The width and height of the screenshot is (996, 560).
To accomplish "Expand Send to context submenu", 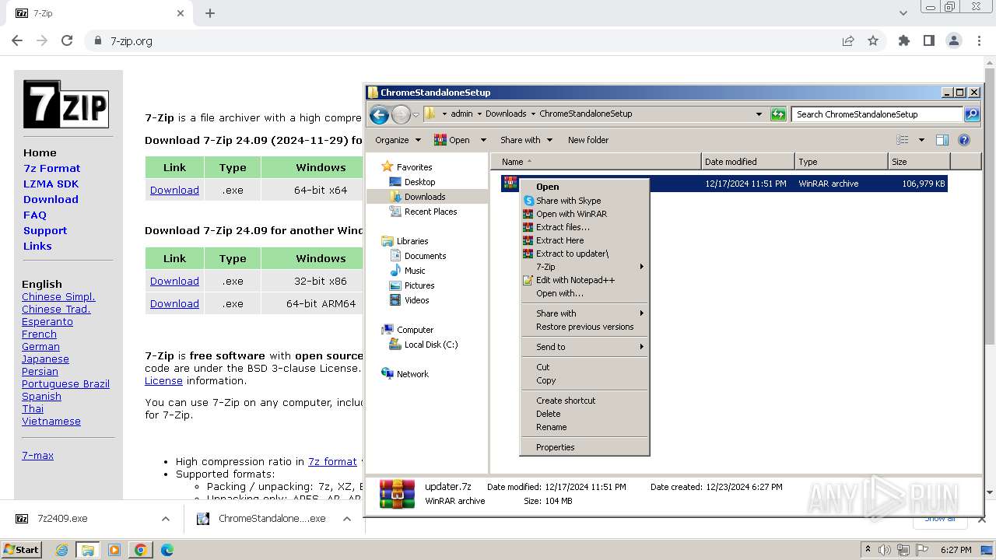I will click(x=584, y=347).
